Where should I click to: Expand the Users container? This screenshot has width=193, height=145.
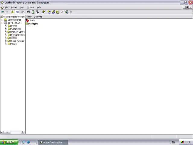(5, 44)
